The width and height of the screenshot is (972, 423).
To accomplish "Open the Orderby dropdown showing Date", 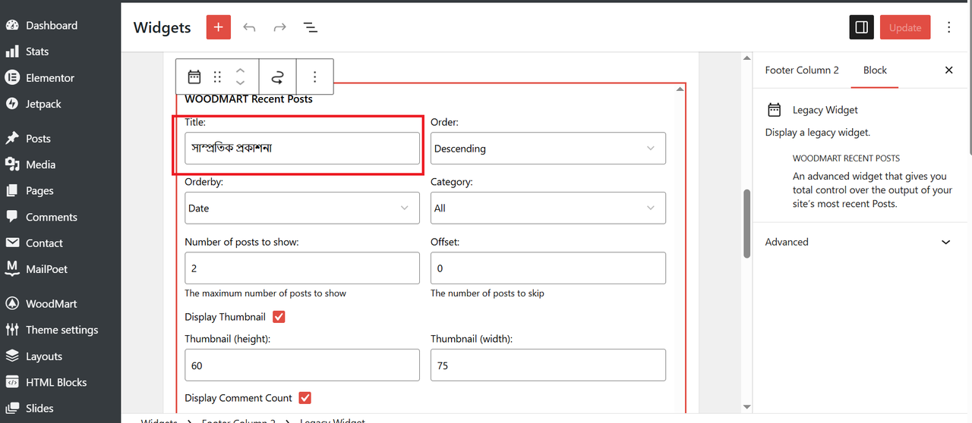I will (x=302, y=208).
